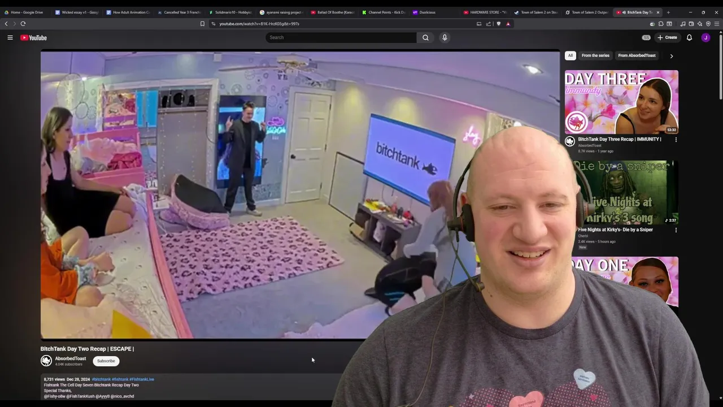View site information icon beside URL
The image size is (723, 407).
[x=214, y=24]
